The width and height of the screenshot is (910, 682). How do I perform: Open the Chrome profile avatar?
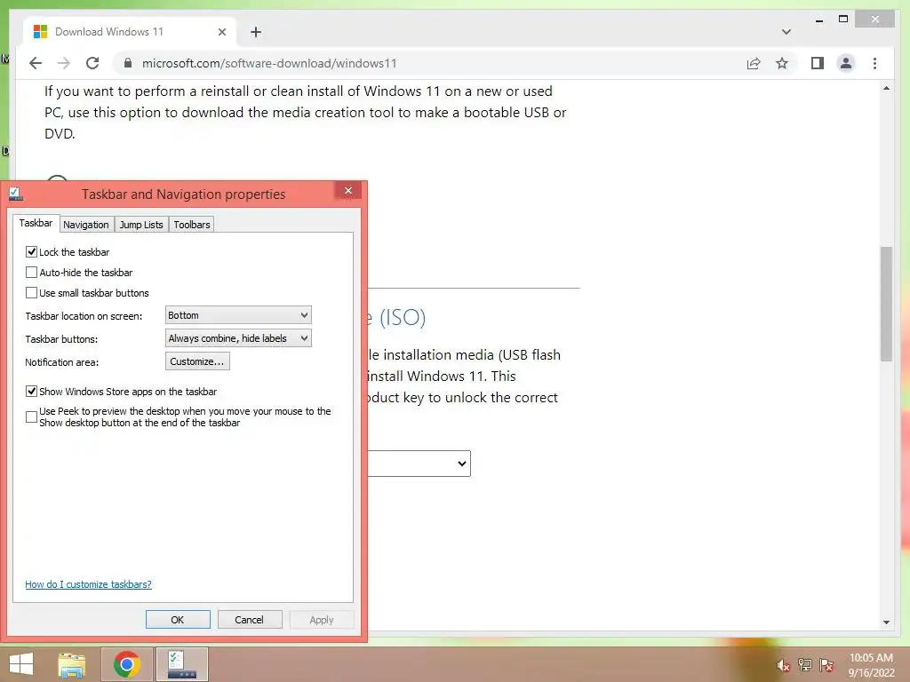[846, 63]
